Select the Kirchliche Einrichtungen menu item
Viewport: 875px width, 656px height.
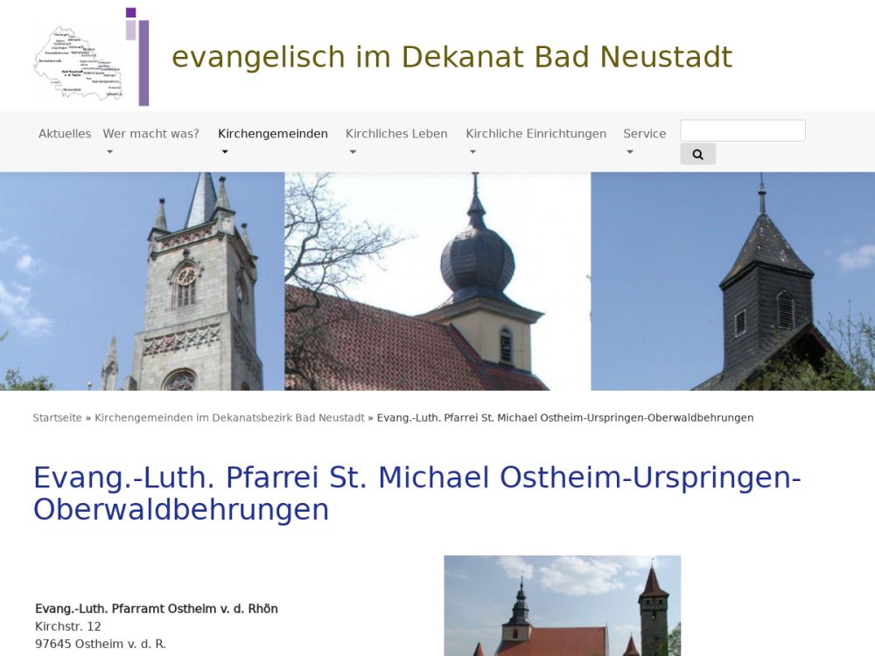point(535,134)
